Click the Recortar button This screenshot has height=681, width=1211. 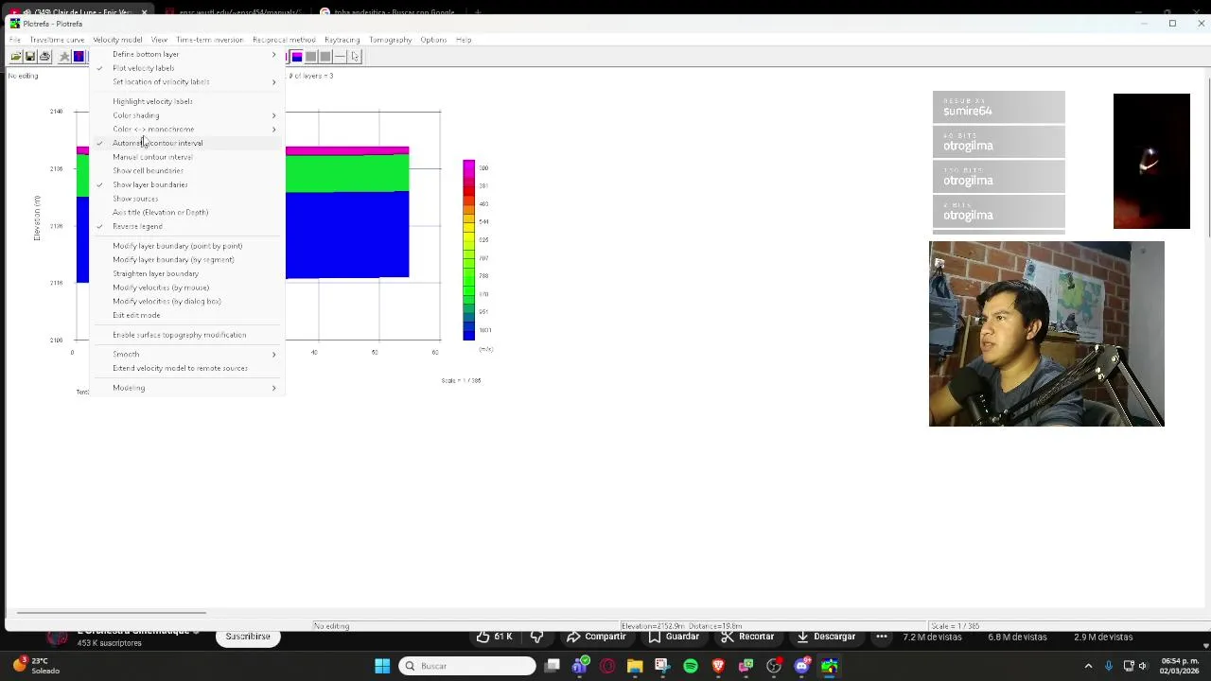pos(748,637)
